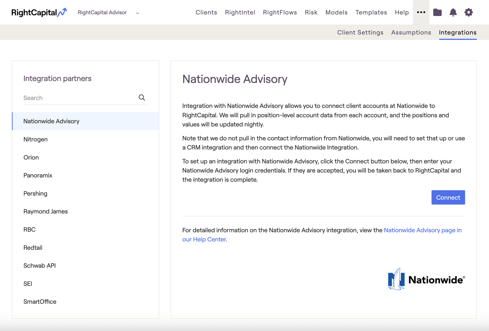Select Panoramix integration partner

tap(85, 175)
